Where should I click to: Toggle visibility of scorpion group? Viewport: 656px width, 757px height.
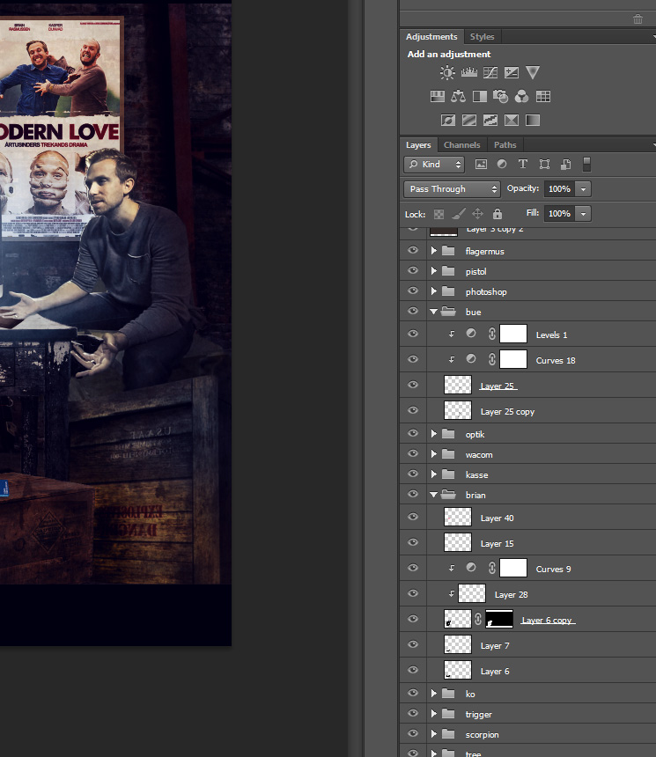click(x=413, y=733)
